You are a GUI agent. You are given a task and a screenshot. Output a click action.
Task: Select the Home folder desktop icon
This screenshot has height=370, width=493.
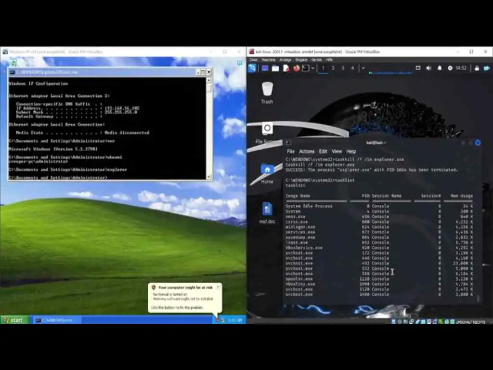coord(267,173)
